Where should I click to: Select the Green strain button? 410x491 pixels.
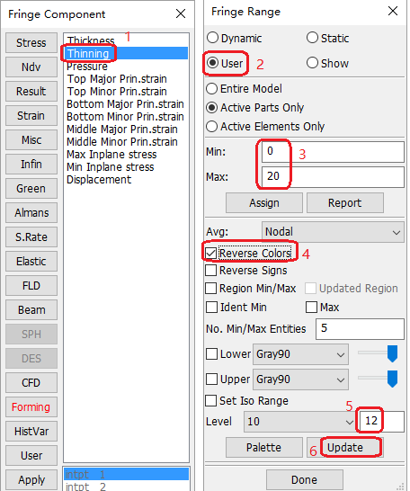click(31, 189)
